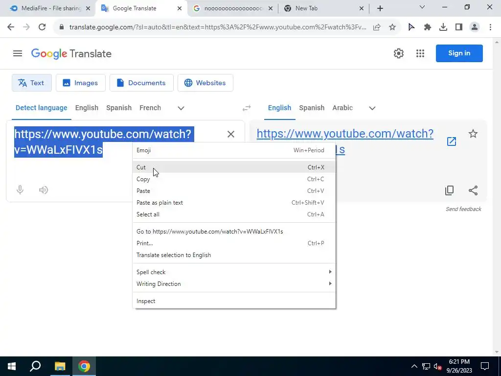The height and width of the screenshot is (376, 501).
Task: Open Windows taskbar search
Action: coord(35,366)
